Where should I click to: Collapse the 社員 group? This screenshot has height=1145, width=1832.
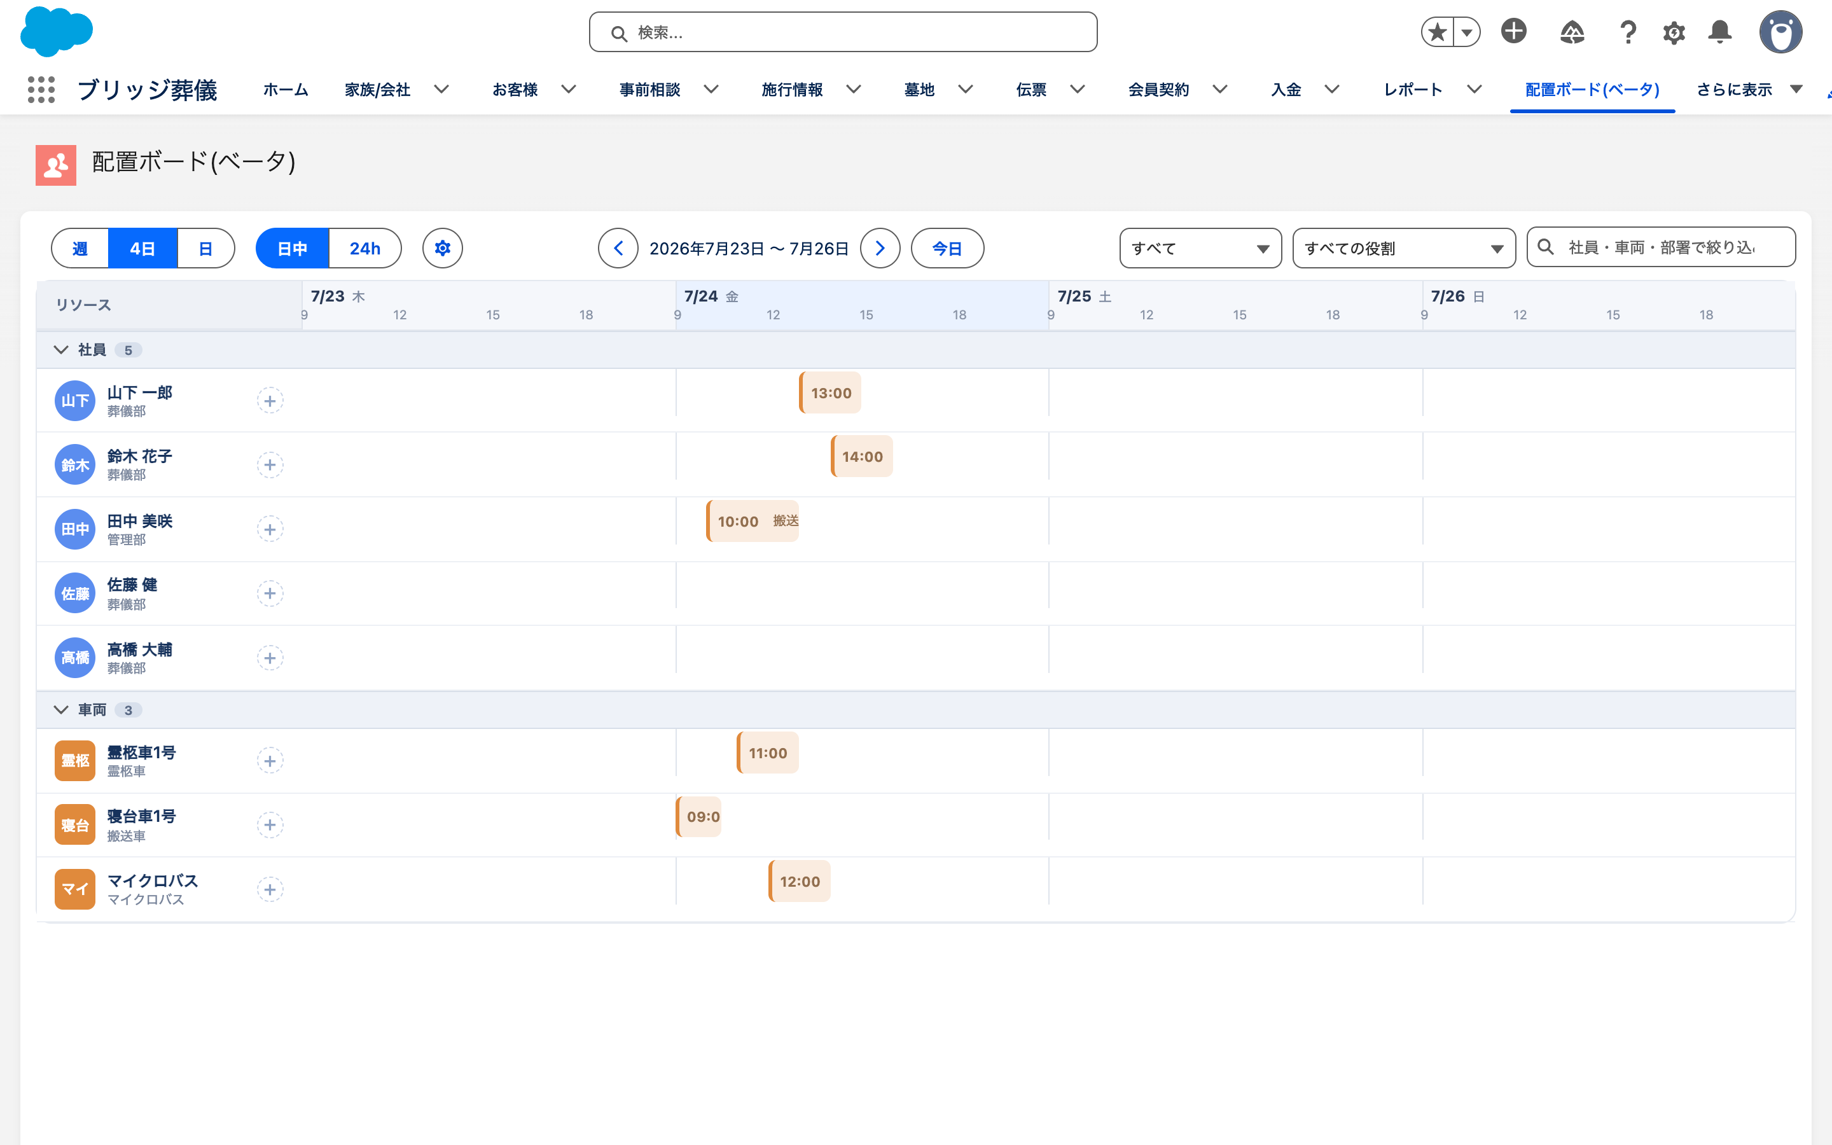[61, 350]
